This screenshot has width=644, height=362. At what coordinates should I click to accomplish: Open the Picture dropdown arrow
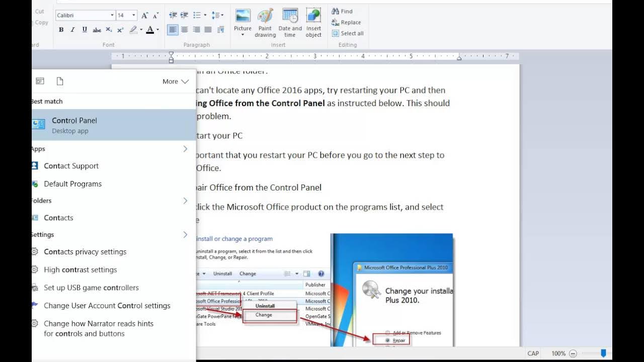[243, 35]
